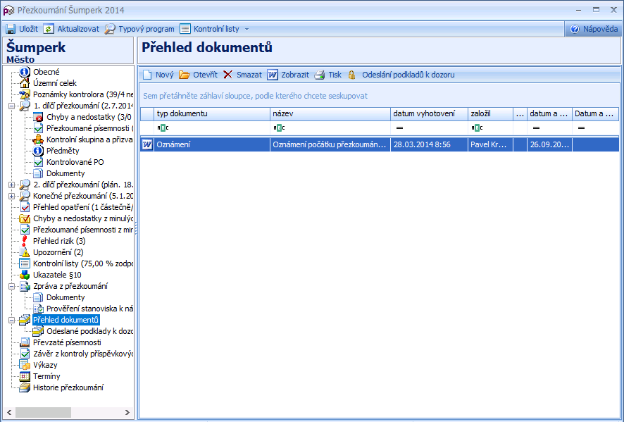The width and height of the screenshot is (624, 422).
Task: Select Dokumenty under Zpráva z přezkoumání
Action: click(x=65, y=297)
